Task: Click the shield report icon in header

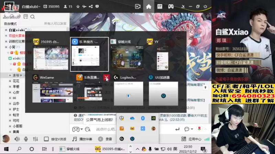Action: (x=97, y=7)
